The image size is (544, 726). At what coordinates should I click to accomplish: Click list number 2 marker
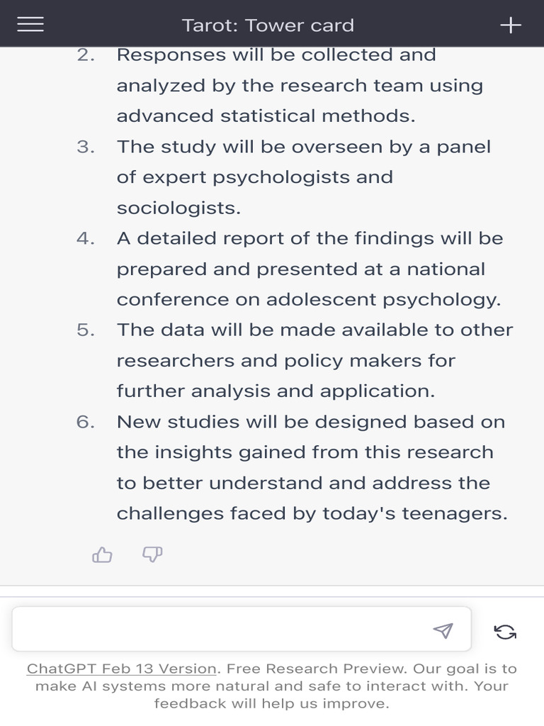click(86, 55)
